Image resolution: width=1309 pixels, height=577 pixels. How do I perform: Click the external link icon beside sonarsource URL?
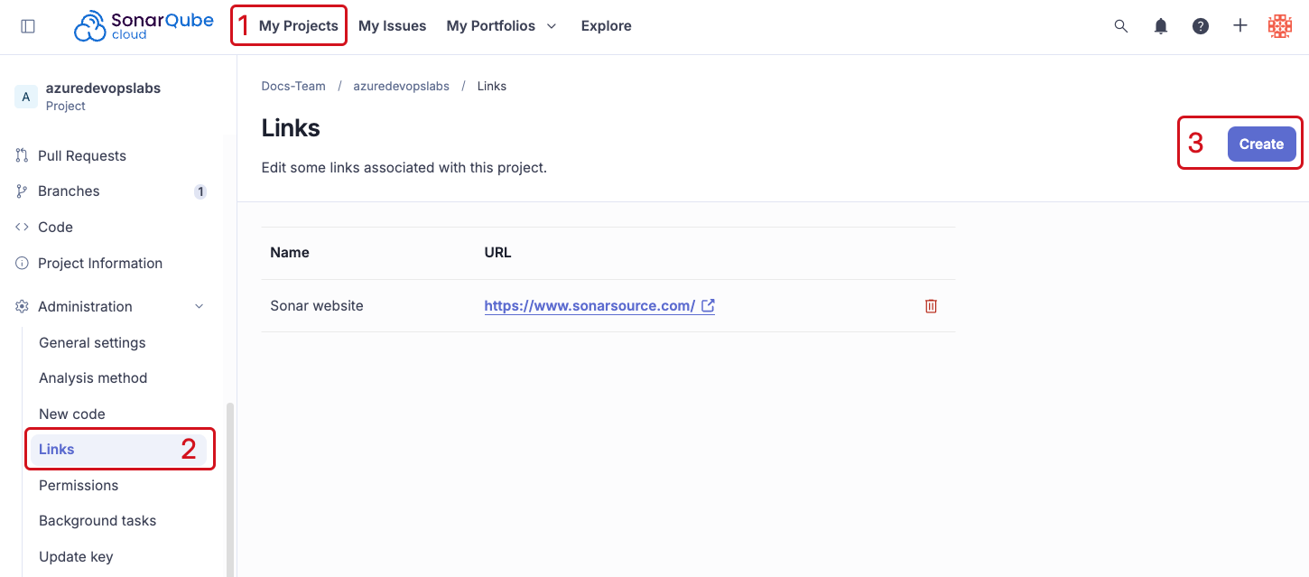(709, 306)
